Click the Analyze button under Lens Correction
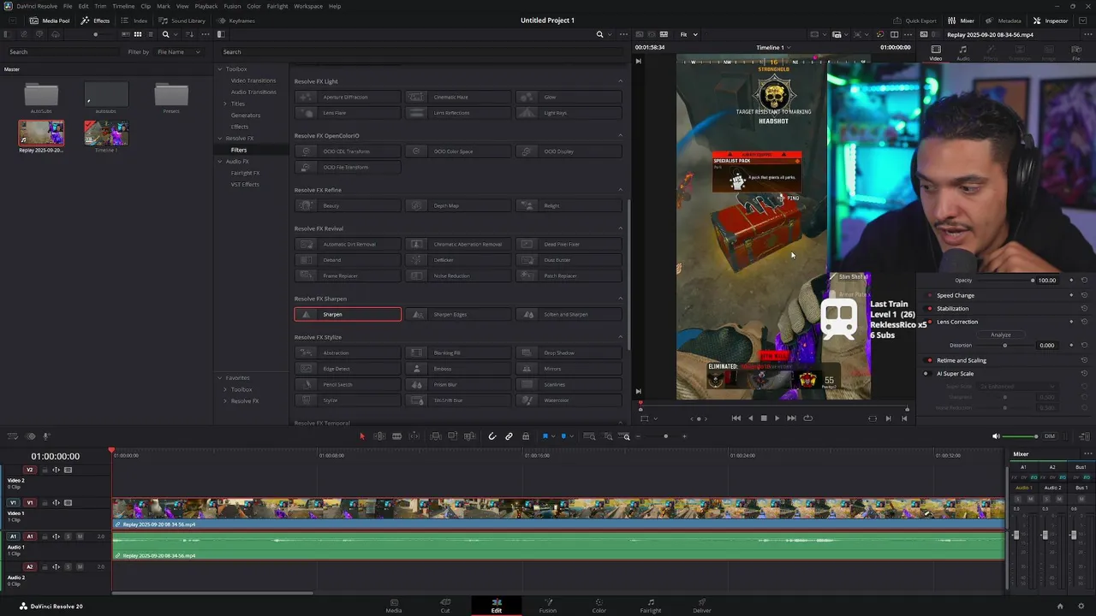 [1001, 335]
